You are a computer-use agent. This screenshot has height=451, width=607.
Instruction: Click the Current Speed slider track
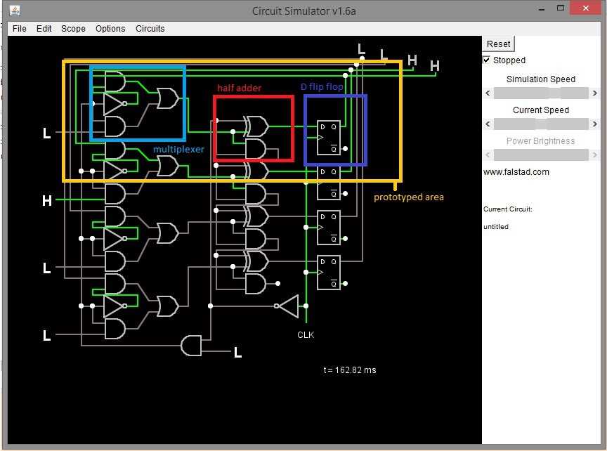pyautogui.click(x=541, y=124)
